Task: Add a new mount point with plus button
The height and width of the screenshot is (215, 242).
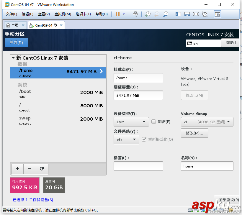Action: (17, 169)
